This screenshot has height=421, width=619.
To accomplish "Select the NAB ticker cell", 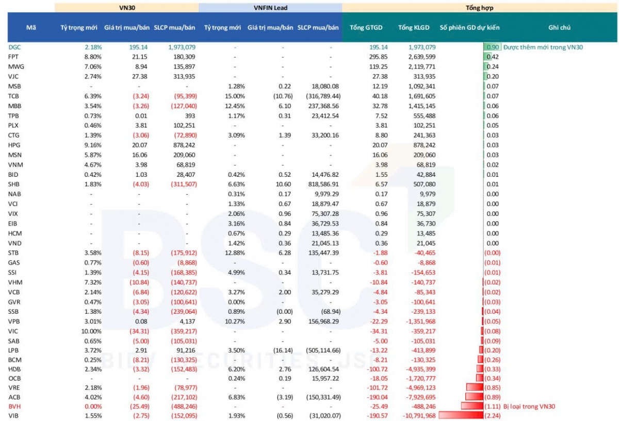I will click(x=14, y=194).
